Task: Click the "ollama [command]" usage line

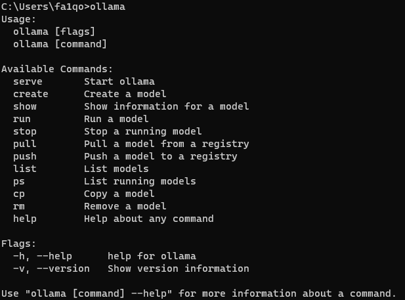Action: click(60, 44)
